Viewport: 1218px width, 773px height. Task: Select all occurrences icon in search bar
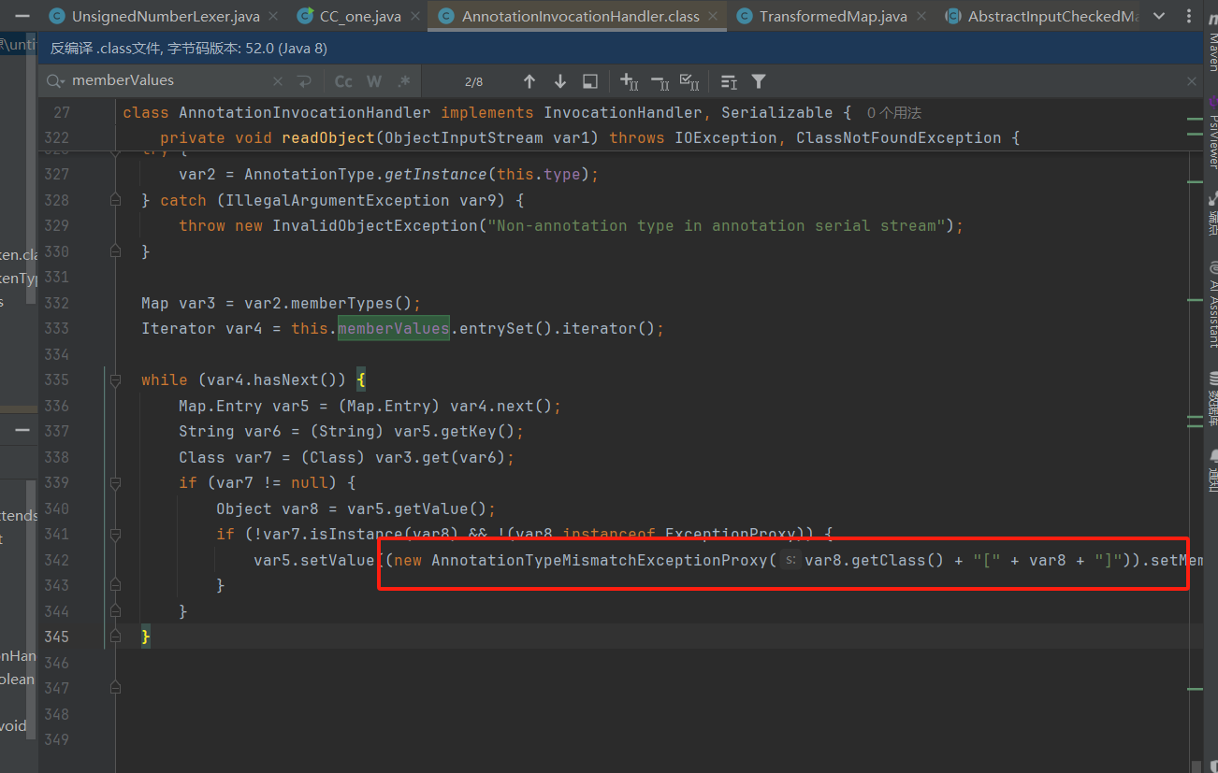(689, 82)
